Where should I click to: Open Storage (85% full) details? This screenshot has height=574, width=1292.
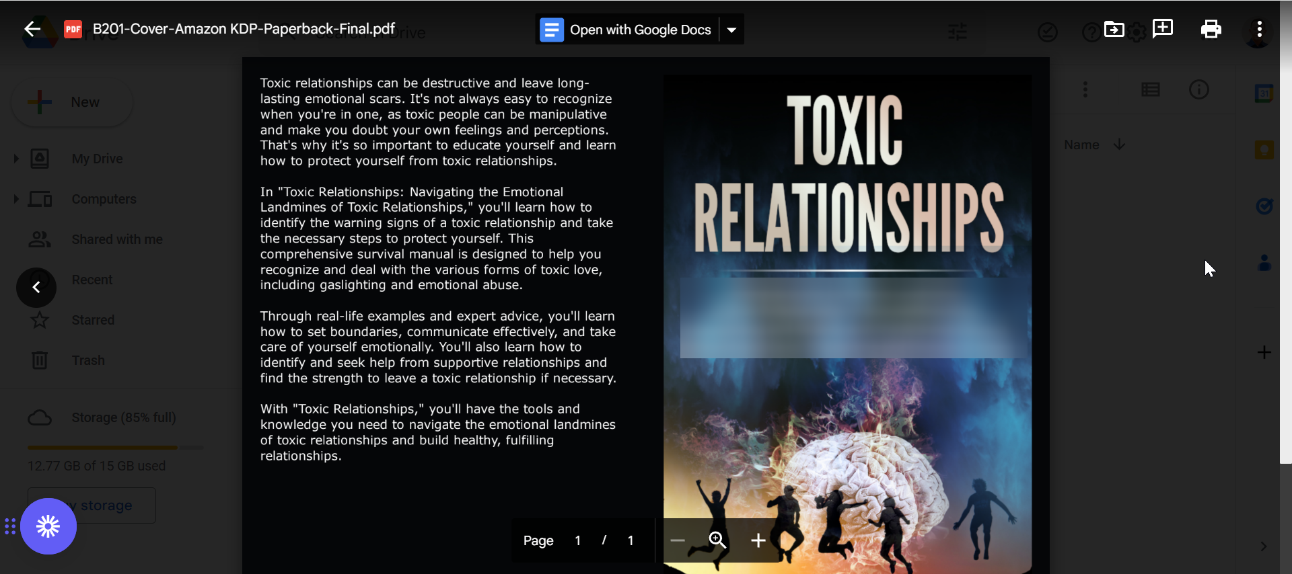click(x=124, y=417)
